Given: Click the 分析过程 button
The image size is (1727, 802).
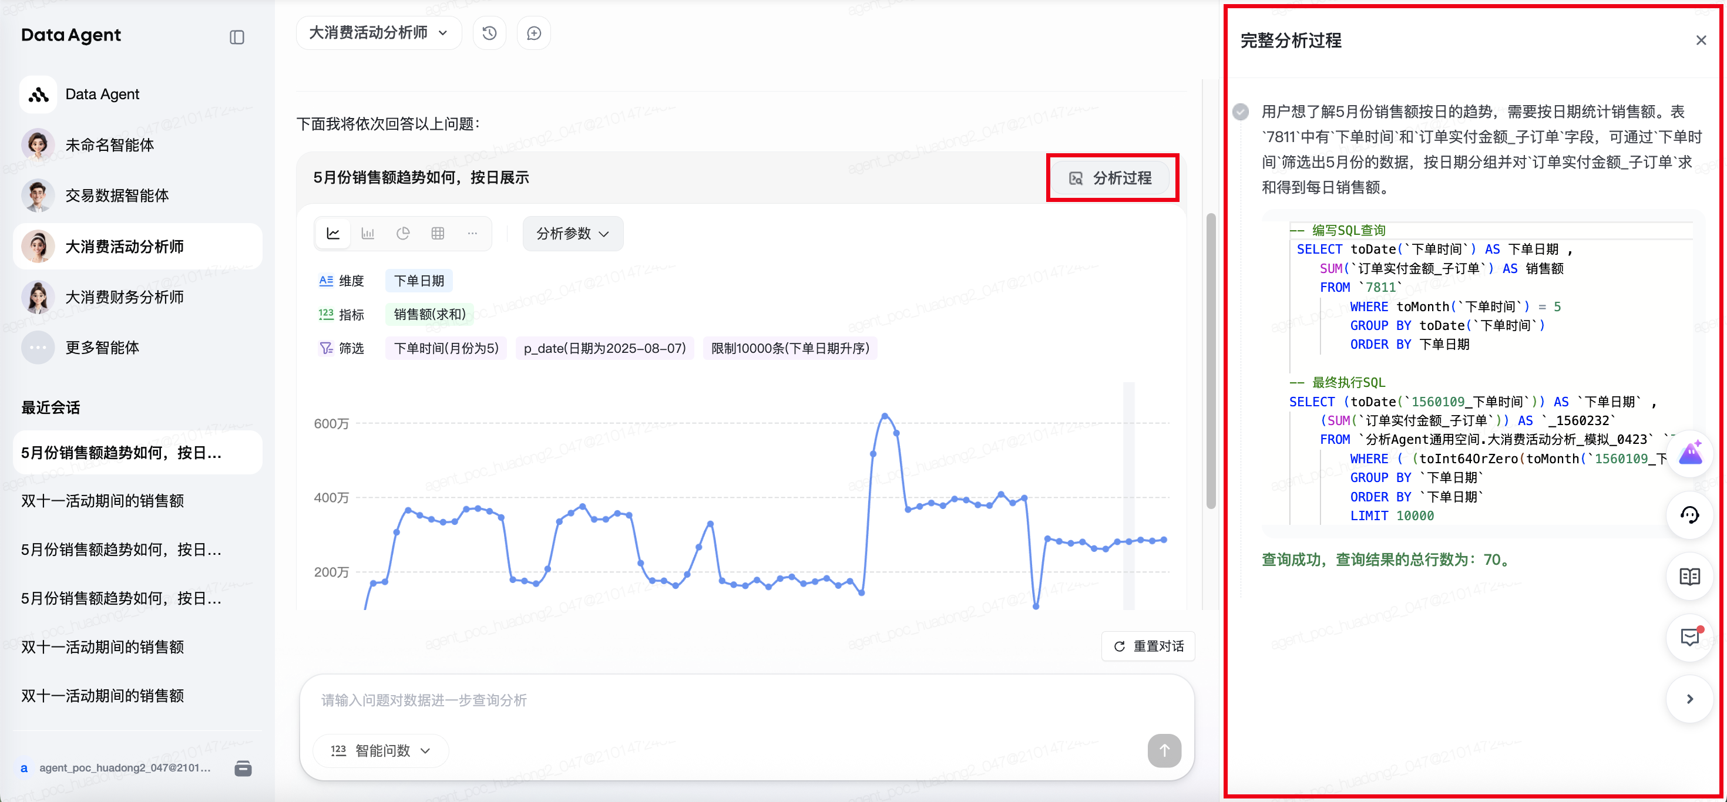Looking at the screenshot, I should click(1111, 178).
